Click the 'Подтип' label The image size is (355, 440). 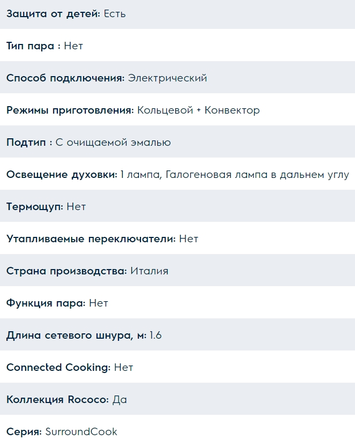pos(29,143)
